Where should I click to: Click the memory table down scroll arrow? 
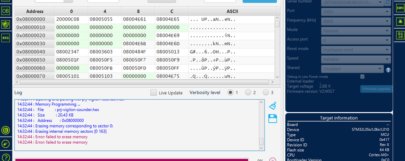click(277, 77)
